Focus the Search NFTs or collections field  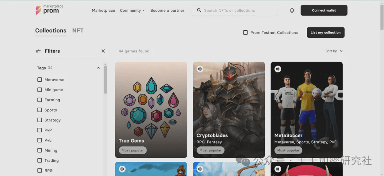(235, 10)
